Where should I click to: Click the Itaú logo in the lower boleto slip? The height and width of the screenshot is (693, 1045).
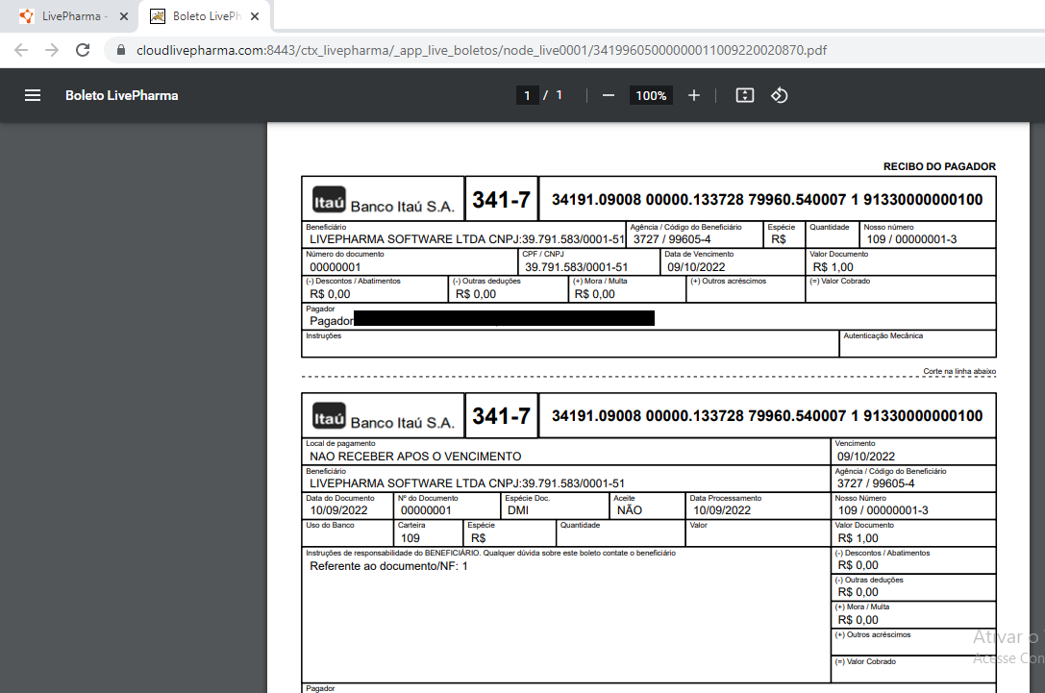pos(329,417)
